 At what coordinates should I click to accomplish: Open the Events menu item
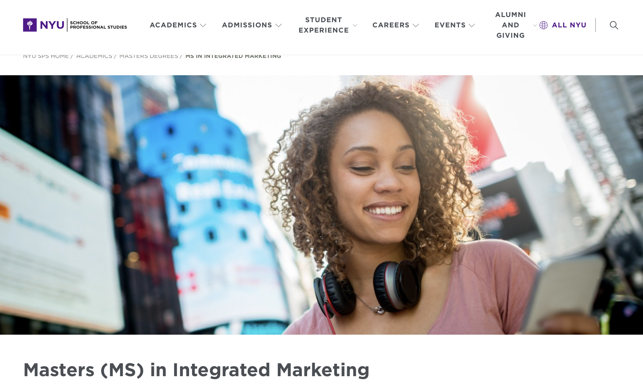(450, 25)
